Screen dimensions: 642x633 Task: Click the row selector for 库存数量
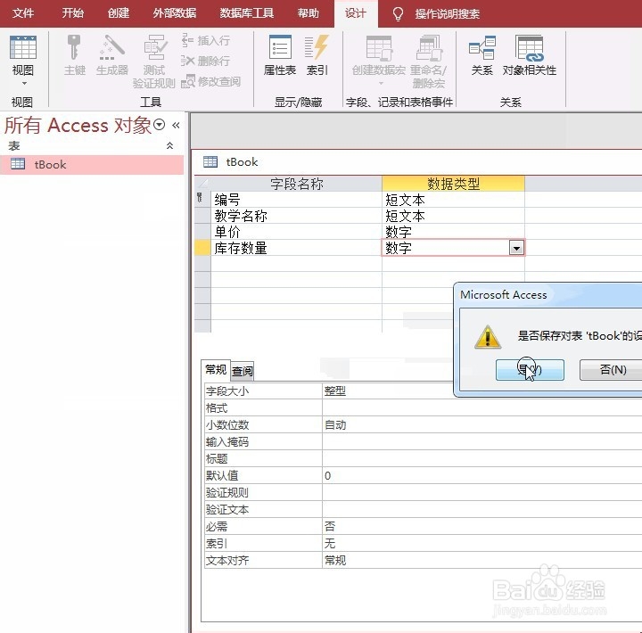tap(202, 248)
